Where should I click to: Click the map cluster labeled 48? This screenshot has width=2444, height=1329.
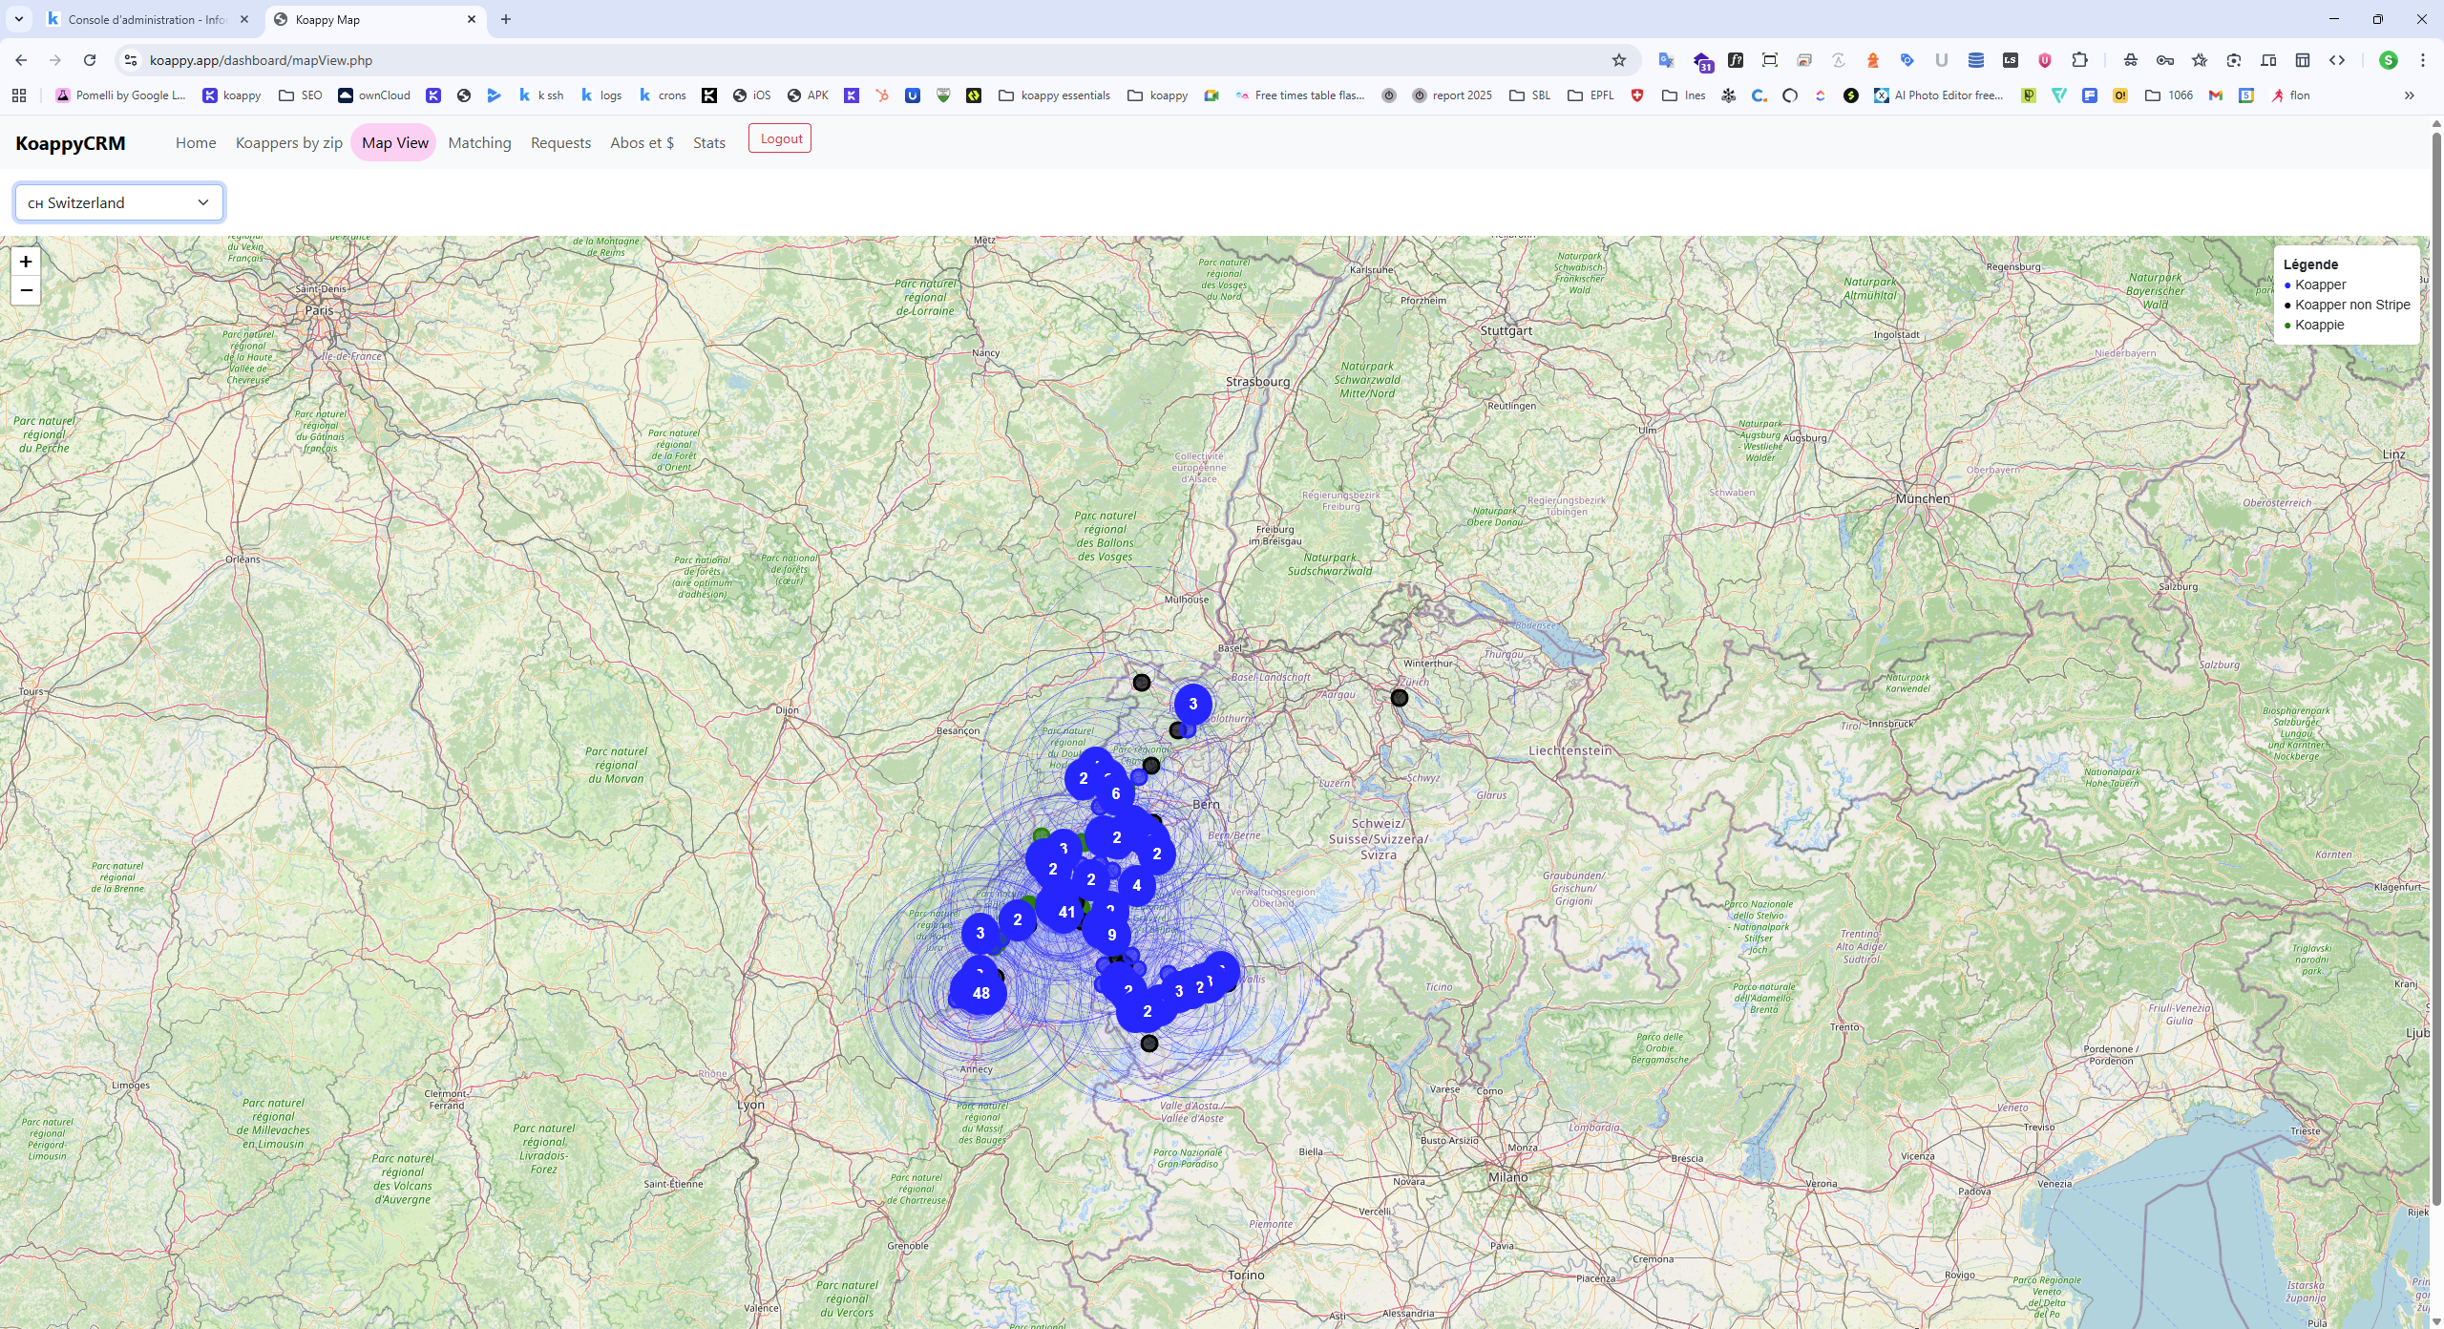980,993
